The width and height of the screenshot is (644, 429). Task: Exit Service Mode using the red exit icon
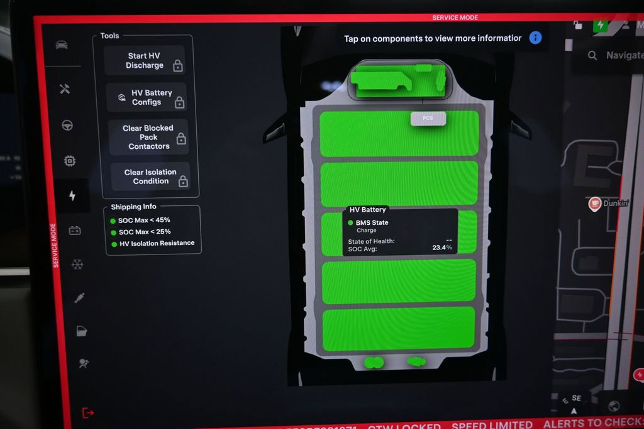[x=88, y=413]
